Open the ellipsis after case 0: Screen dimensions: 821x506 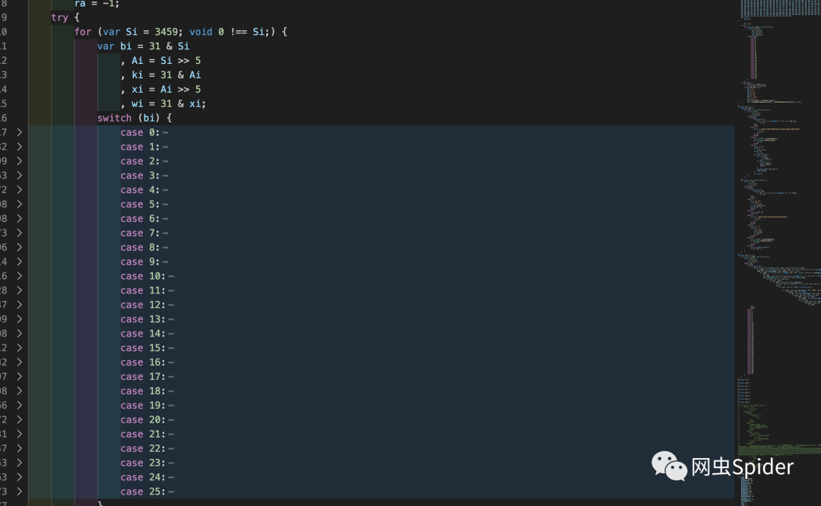(x=166, y=133)
